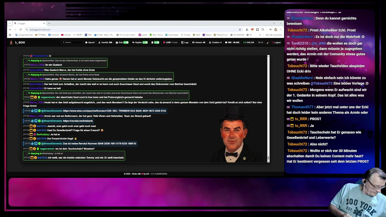Viewport: 386px width, 217px height.
Task: Open the E-Mail - Skype bookmark
Action: click(x=104, y=35)
